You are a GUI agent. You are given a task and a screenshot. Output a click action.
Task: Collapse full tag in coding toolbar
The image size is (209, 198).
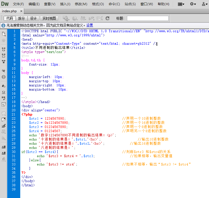coord(4,49)
